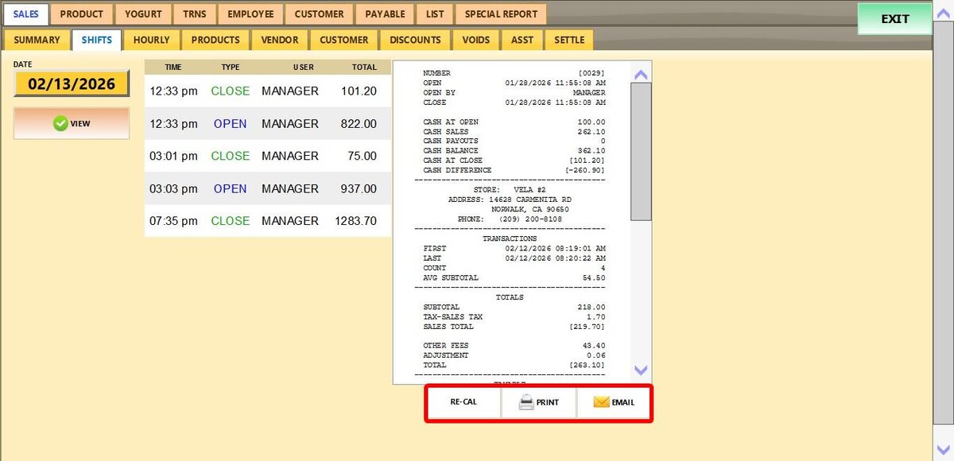Click the green checkmark icon on VIEW
Viewport: 954px width, 461px height.
point(60,124)
